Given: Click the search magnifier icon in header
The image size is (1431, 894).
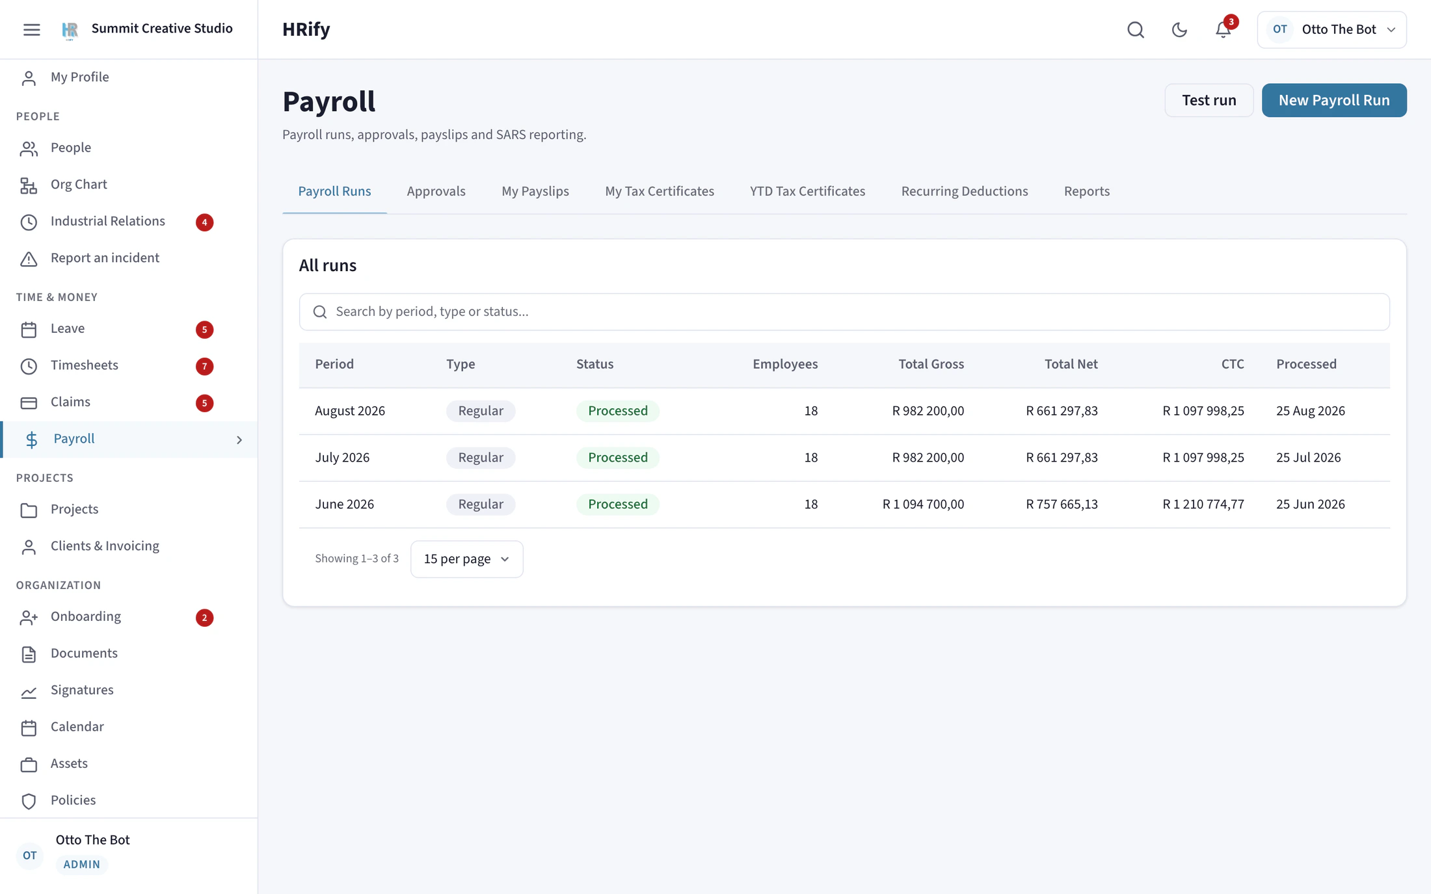Looking at the screenshot, I should (x=1136, y=30).
